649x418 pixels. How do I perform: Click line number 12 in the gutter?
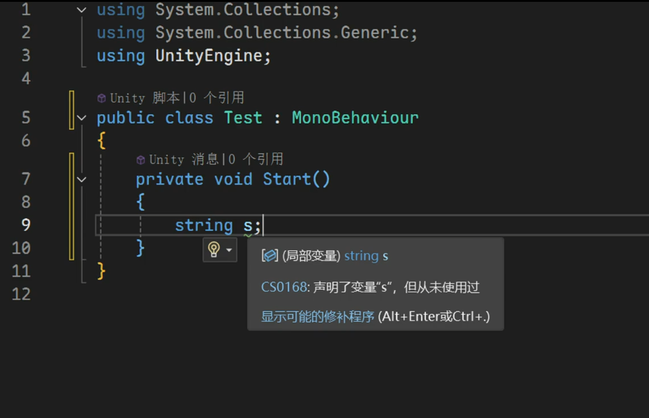(21, 294)
